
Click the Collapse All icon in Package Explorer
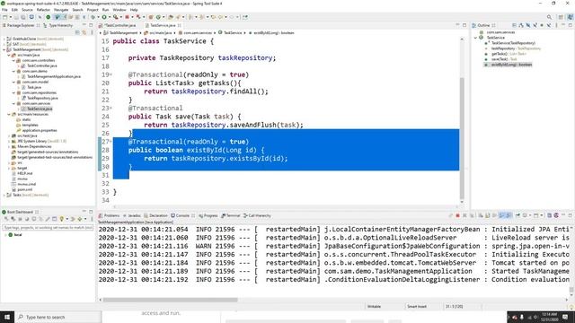tap(77, 32)
